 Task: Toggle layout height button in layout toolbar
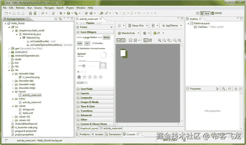coord(123,40)
